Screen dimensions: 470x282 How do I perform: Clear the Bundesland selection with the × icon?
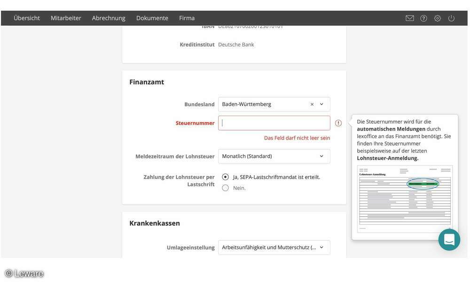[311, 104]
